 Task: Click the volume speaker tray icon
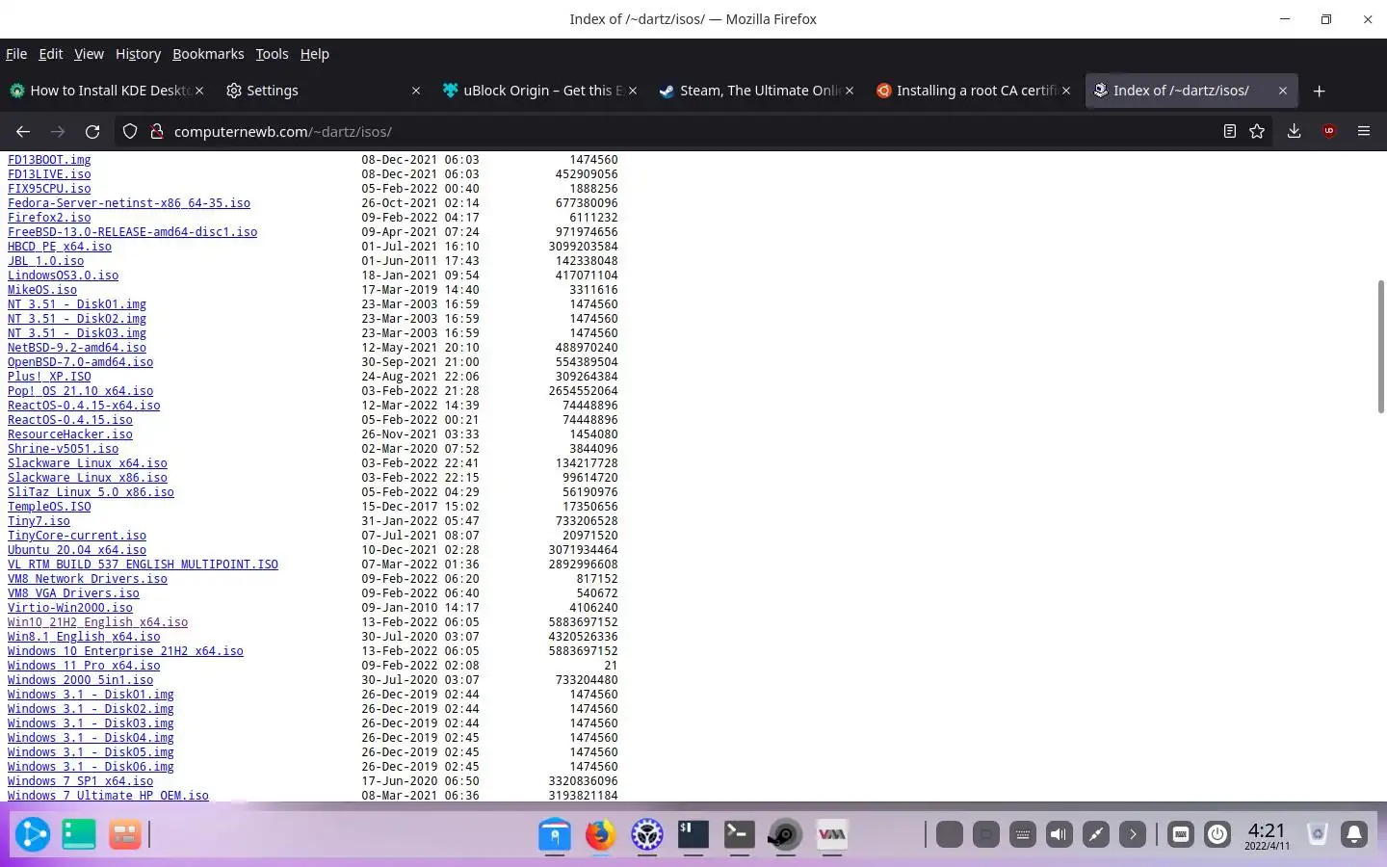click(x=1060, y=834)
